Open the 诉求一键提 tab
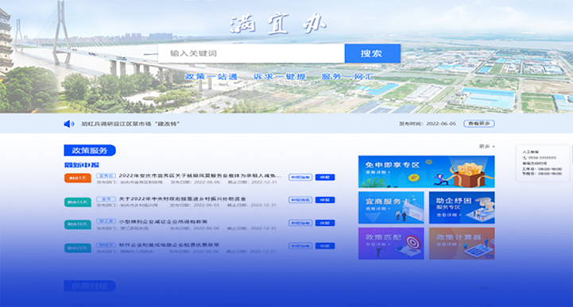The width and height of the screenshot is (573, 307). 280,77
